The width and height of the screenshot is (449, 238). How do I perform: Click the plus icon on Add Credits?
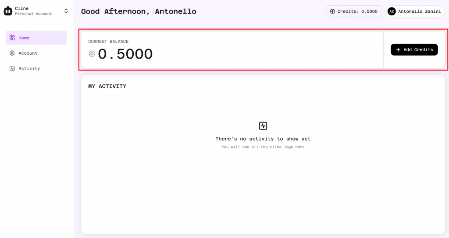click(398, 50)
